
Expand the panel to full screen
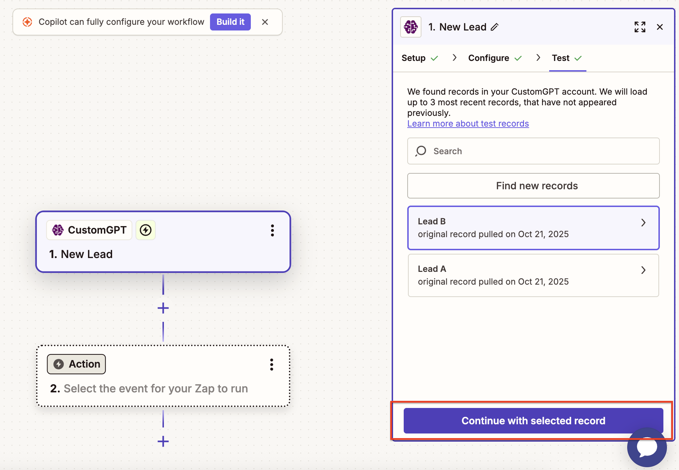[x=640, y=27]
